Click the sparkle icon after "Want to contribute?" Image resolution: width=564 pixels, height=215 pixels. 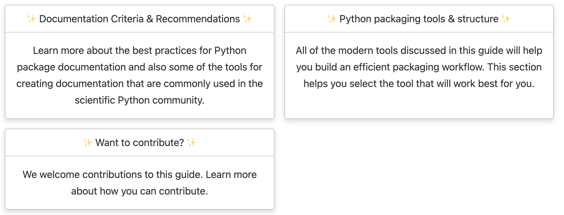(191, 143)
